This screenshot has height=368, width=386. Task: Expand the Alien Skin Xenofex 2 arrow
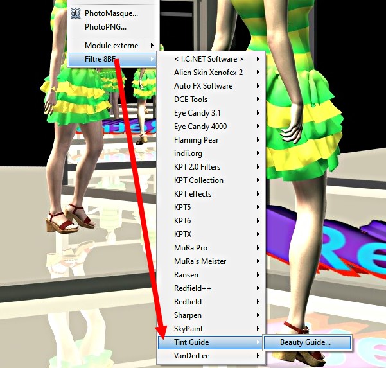pyautogui.click(x=258, y=73)
